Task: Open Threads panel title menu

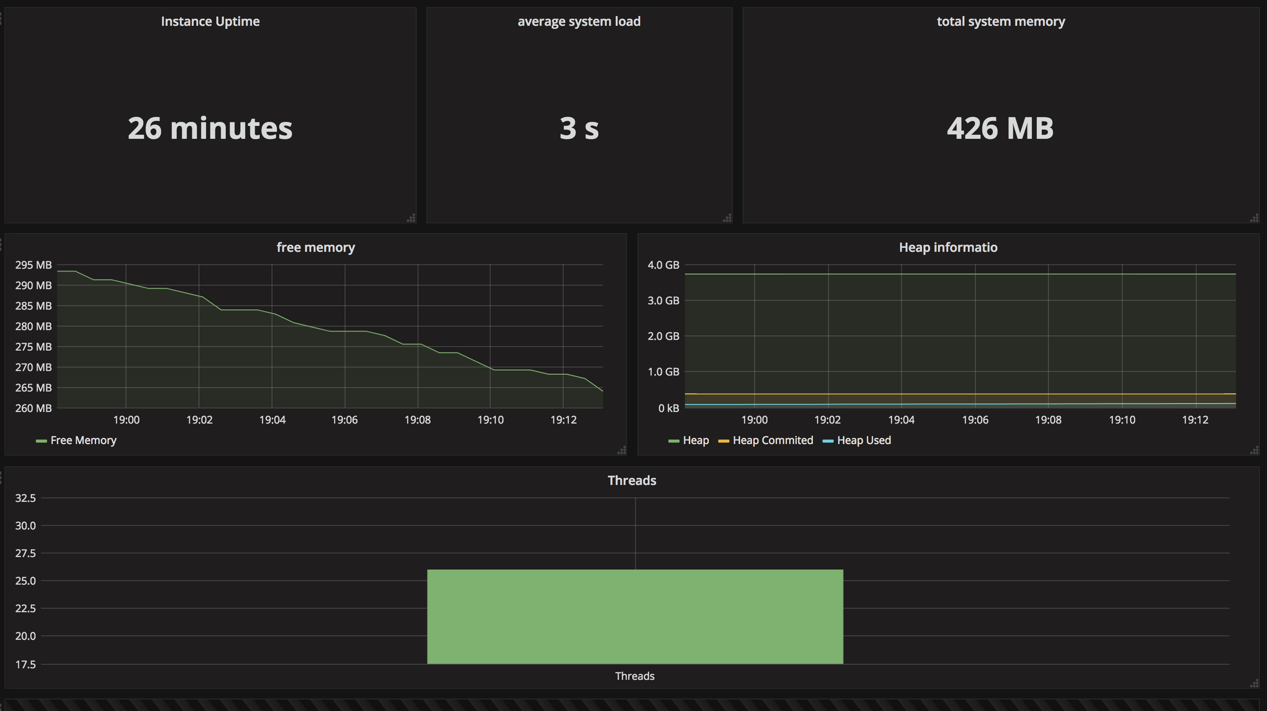Action: (632, 481)
